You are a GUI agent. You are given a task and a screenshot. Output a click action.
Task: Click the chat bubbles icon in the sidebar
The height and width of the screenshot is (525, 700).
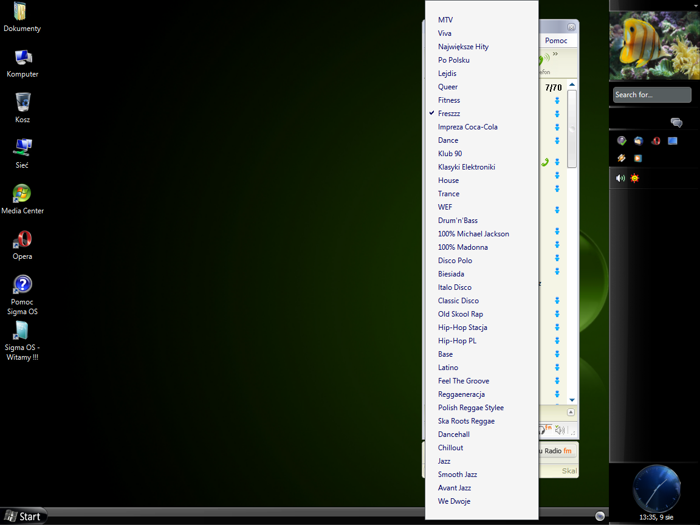coord(676,122)
